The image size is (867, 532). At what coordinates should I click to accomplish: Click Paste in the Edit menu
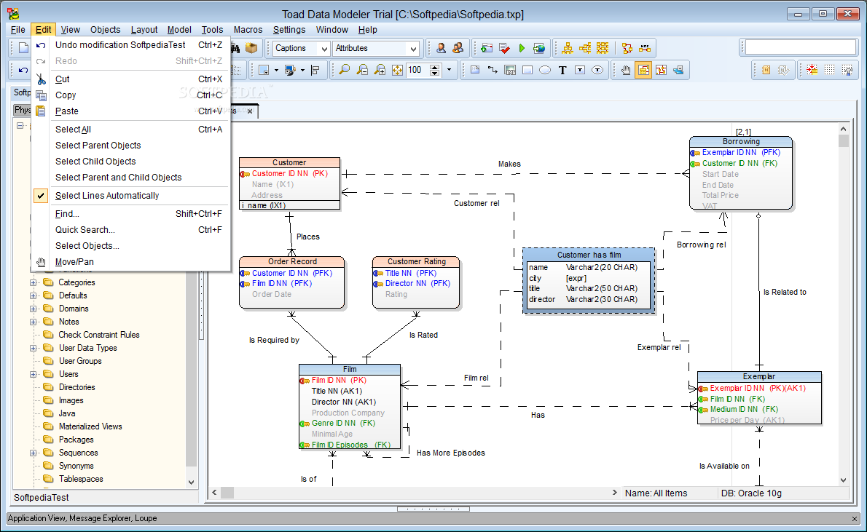click(x=130, y=111)
